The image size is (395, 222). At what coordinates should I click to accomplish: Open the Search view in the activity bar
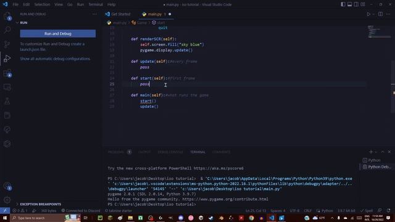click(x=7, y=30)
